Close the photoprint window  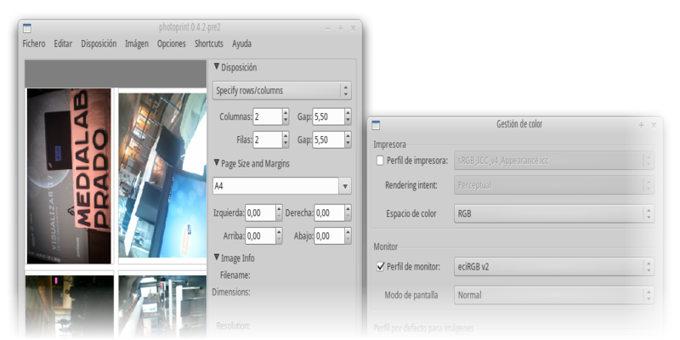[353, 28]
